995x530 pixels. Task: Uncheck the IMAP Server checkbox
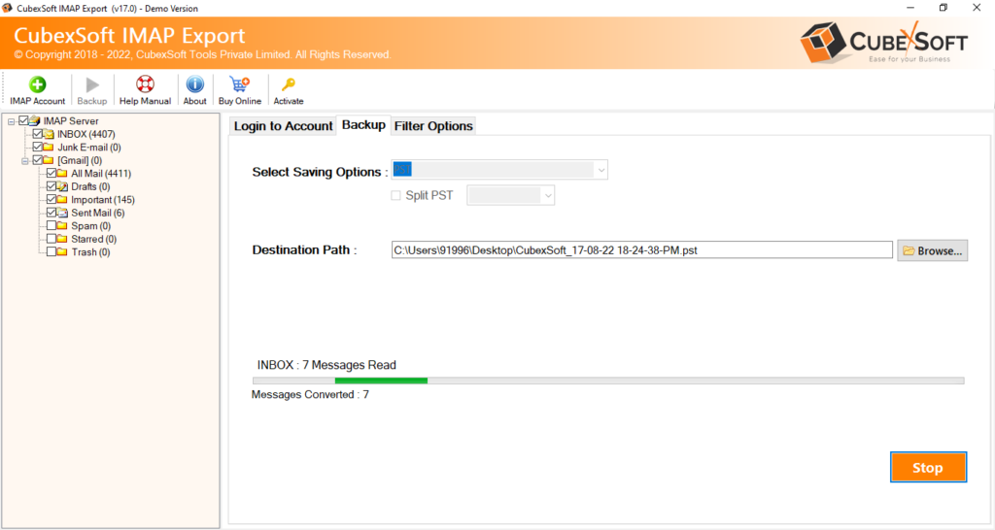tap(23, 120)
